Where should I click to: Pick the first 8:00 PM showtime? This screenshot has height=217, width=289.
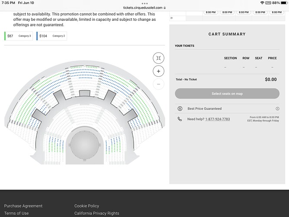pyautogui.click(x=211, y=12)
